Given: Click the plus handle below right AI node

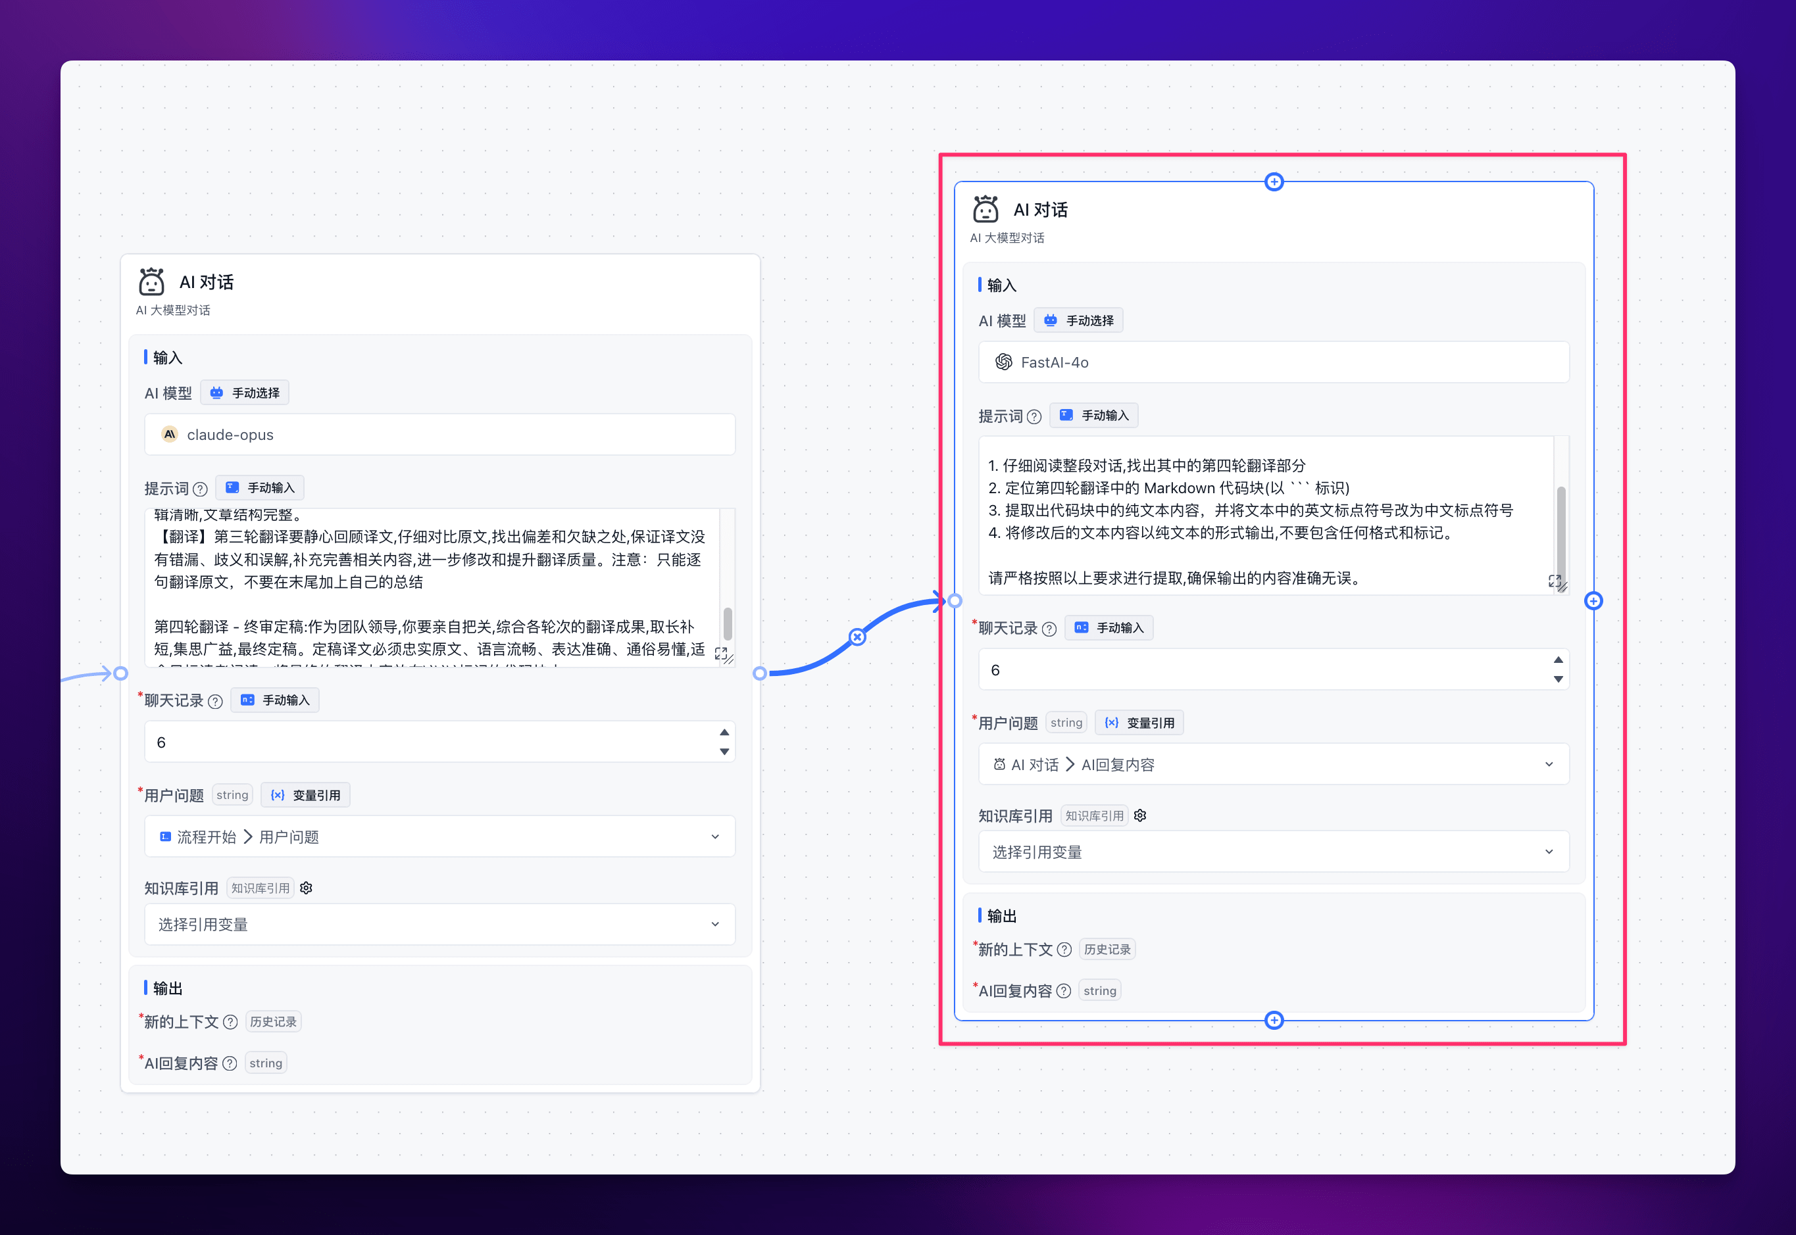Looking at the screenshot, I should [1274, 1020].
